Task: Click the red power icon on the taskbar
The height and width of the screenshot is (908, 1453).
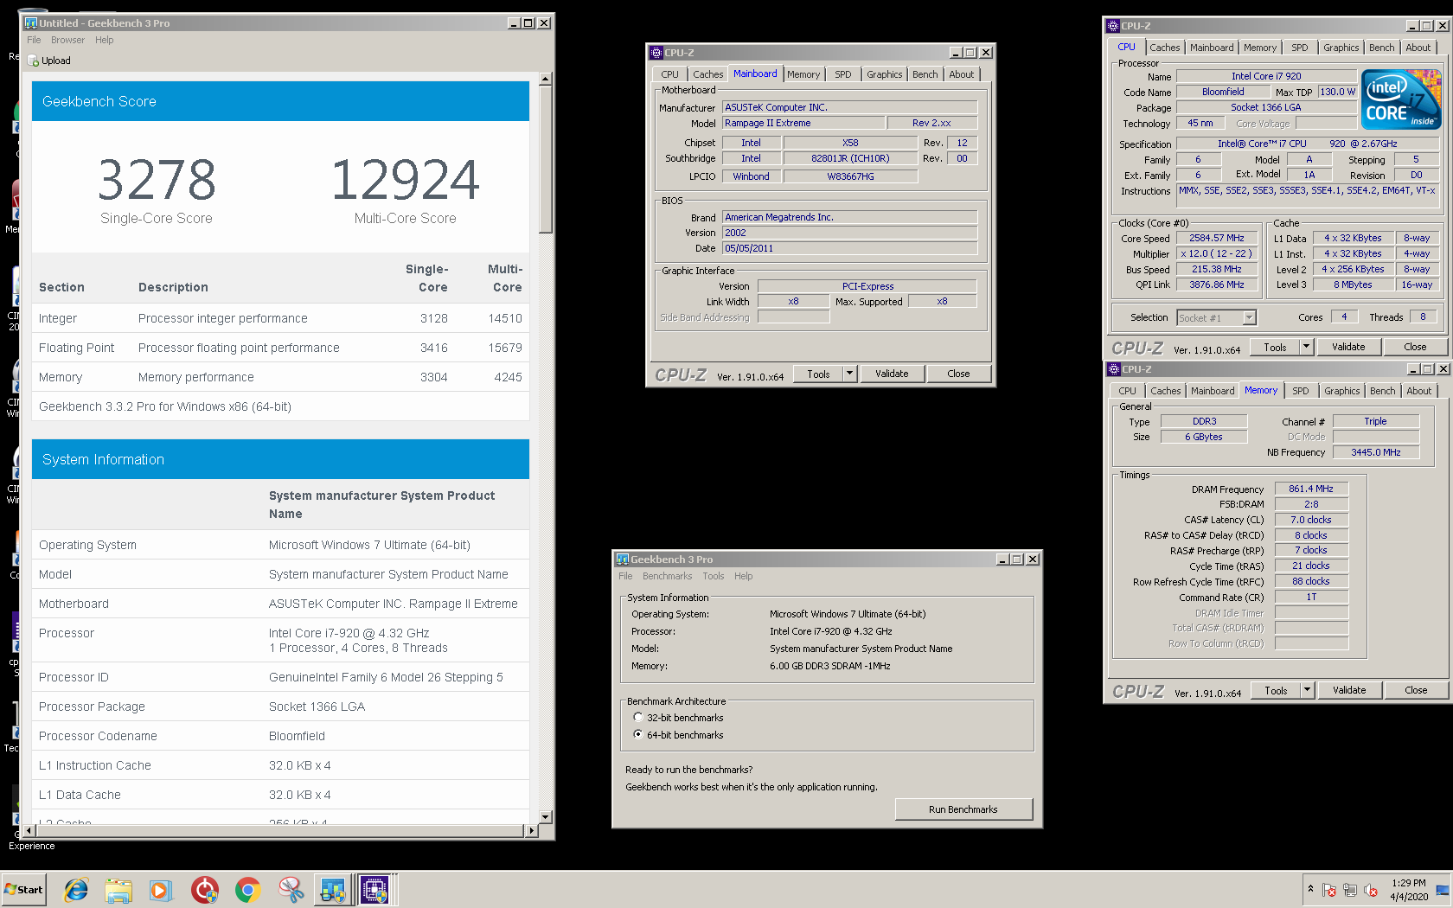Action: pos(205,890)
